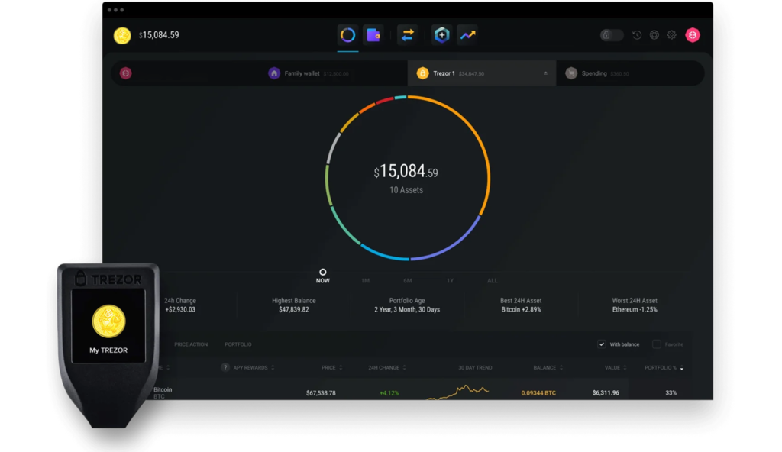
Task: Switch to the Family wallet tab
Action: [302, 73]
